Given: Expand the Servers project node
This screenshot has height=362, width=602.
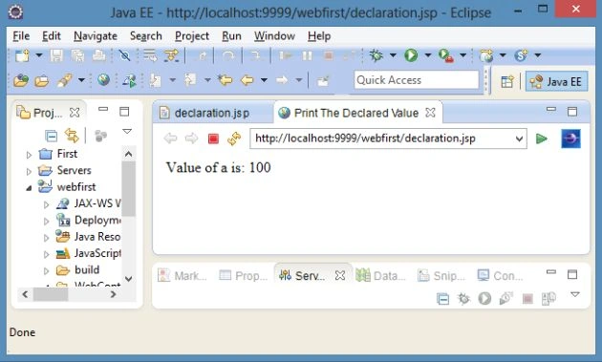Looking at the screenshot, I should (30, 171).
